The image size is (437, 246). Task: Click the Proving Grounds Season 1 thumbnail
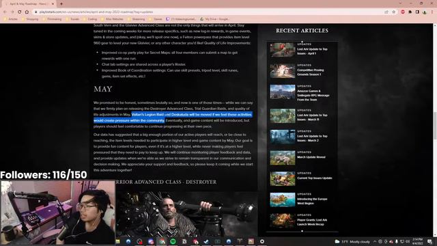pyautogui.click(x=282, y=71)
